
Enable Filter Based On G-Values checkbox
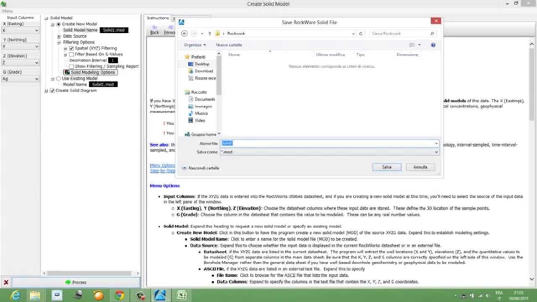pyautogui.click(x=71, y=54)
